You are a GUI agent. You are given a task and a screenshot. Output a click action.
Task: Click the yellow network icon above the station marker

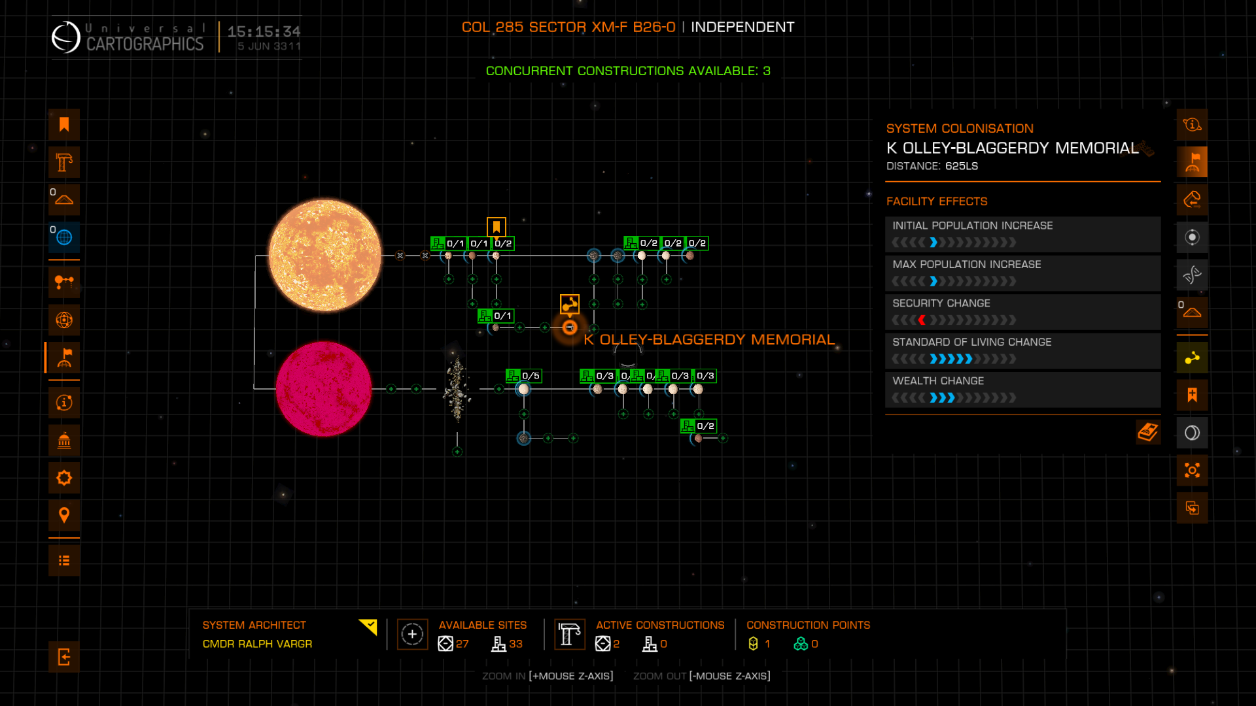point(570,304)
